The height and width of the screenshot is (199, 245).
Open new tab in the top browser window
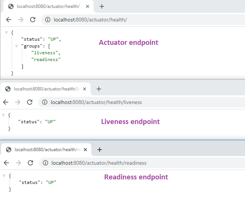[101, 6]
